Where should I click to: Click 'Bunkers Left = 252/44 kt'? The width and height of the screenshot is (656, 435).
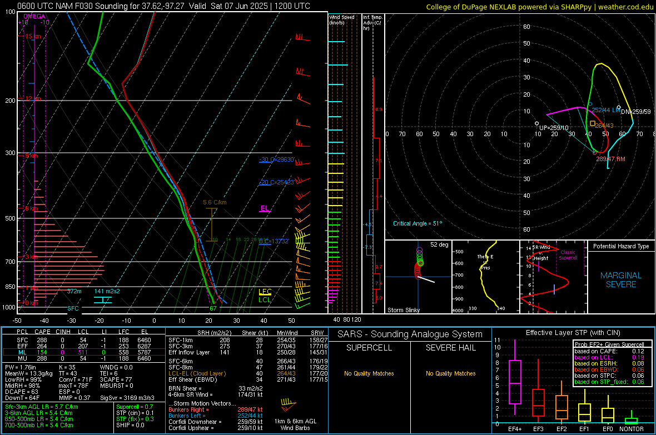coord(216,416)
